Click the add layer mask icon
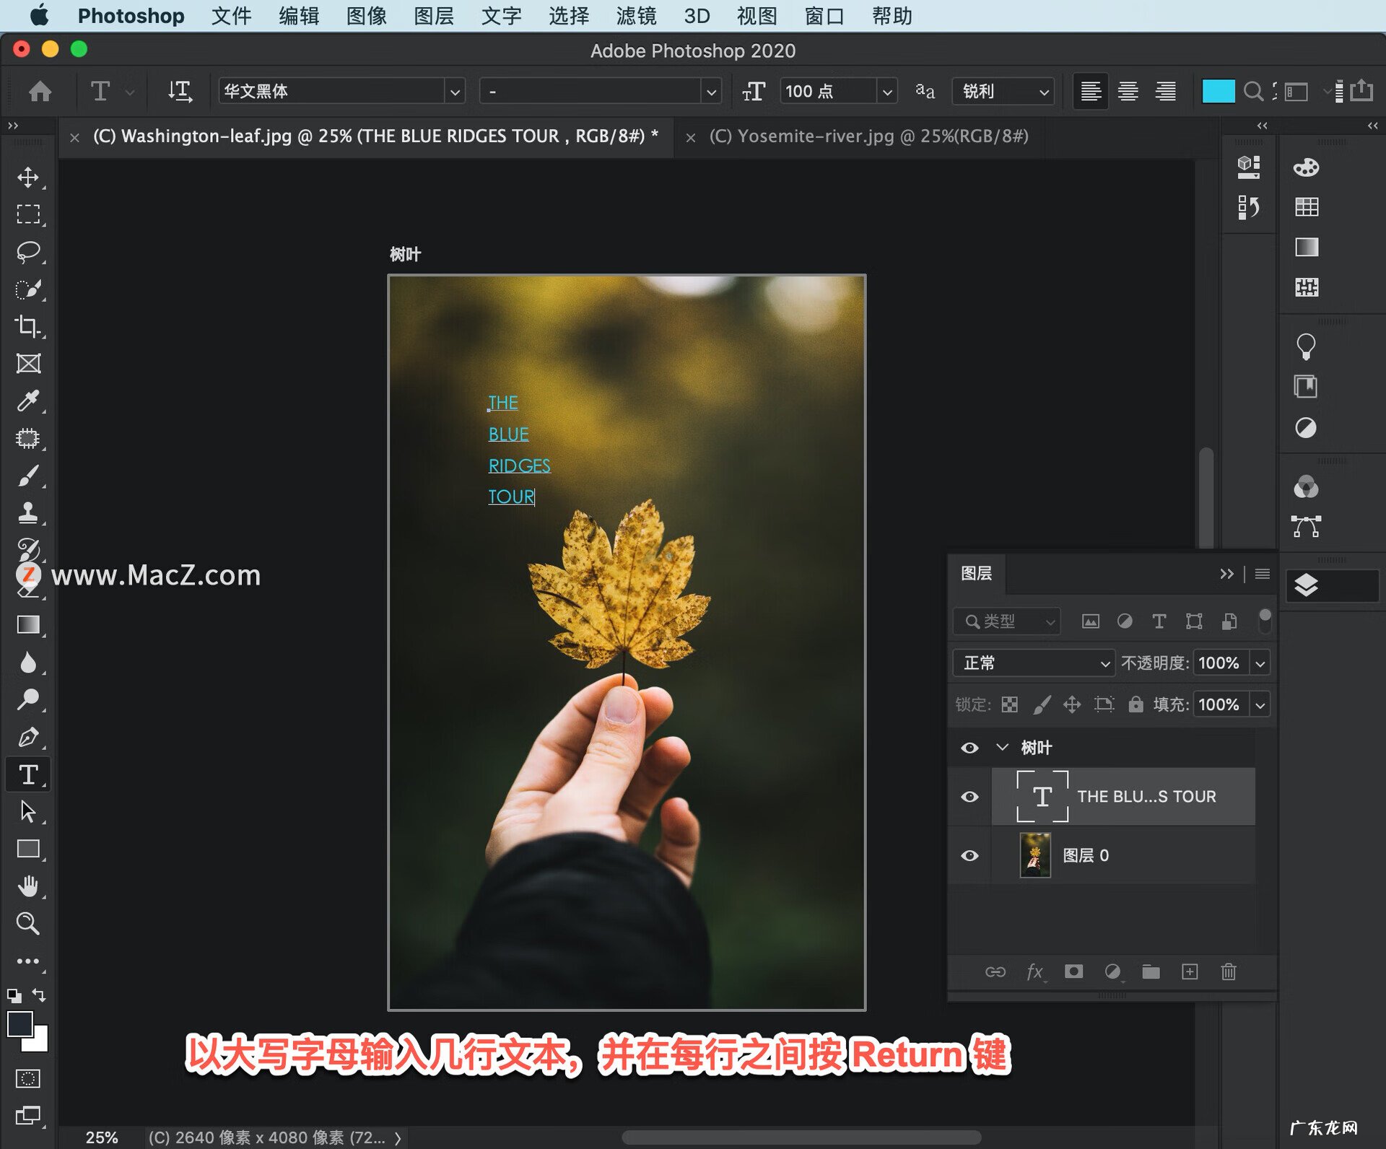 coord(1074,971)
